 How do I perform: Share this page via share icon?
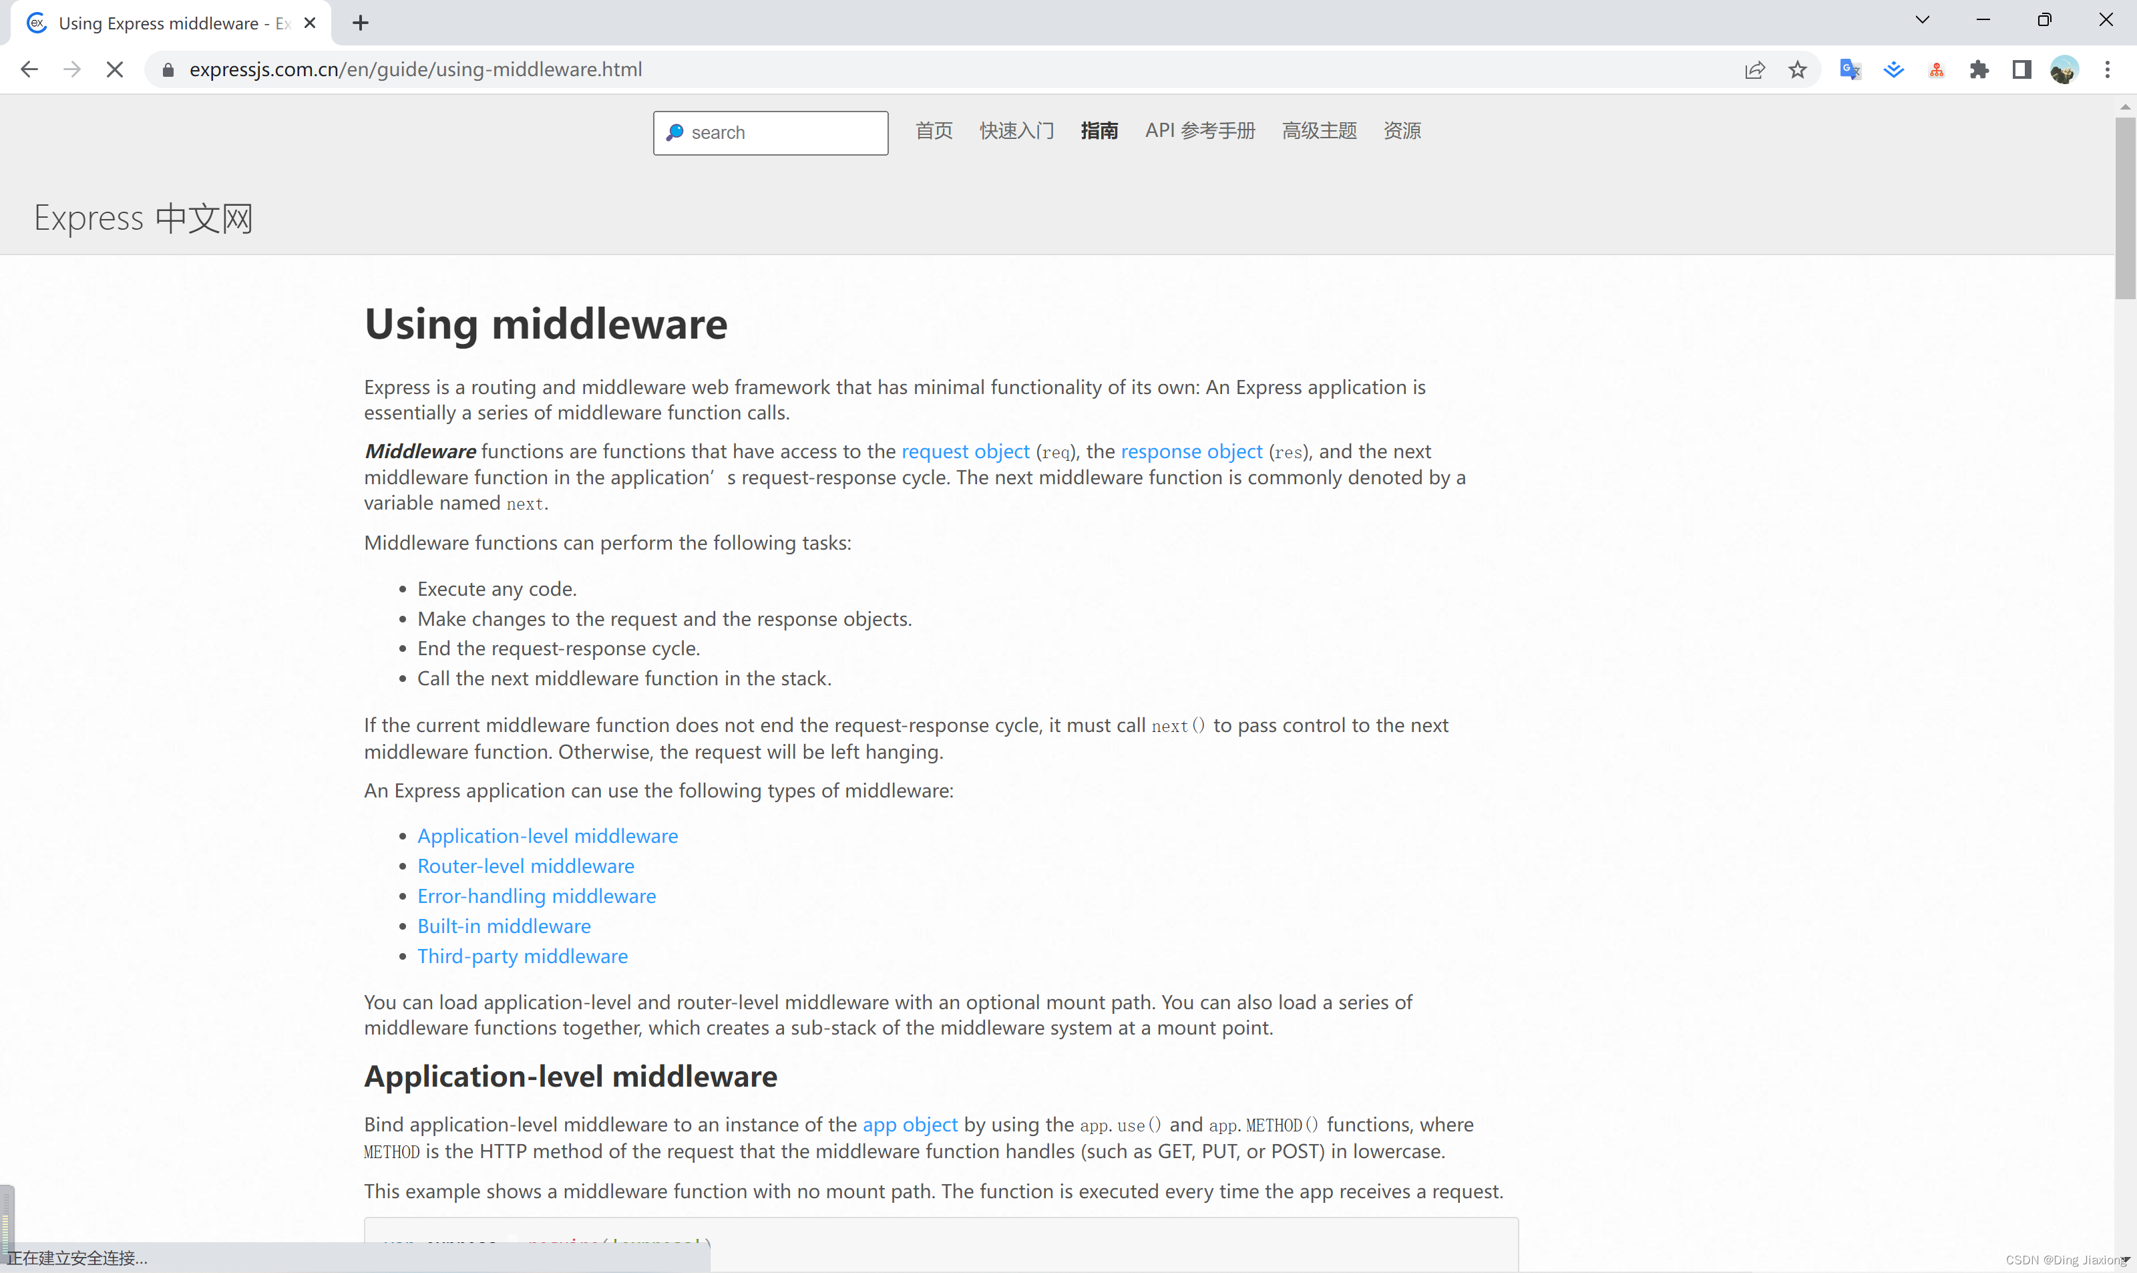(x=1754, y=69)
